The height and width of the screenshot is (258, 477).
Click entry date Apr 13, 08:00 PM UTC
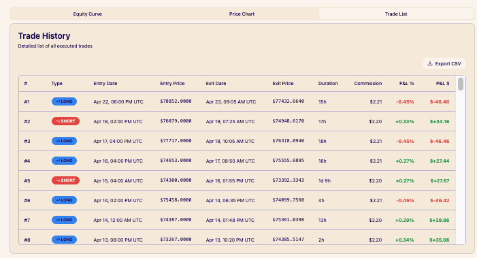coord(118,240)
